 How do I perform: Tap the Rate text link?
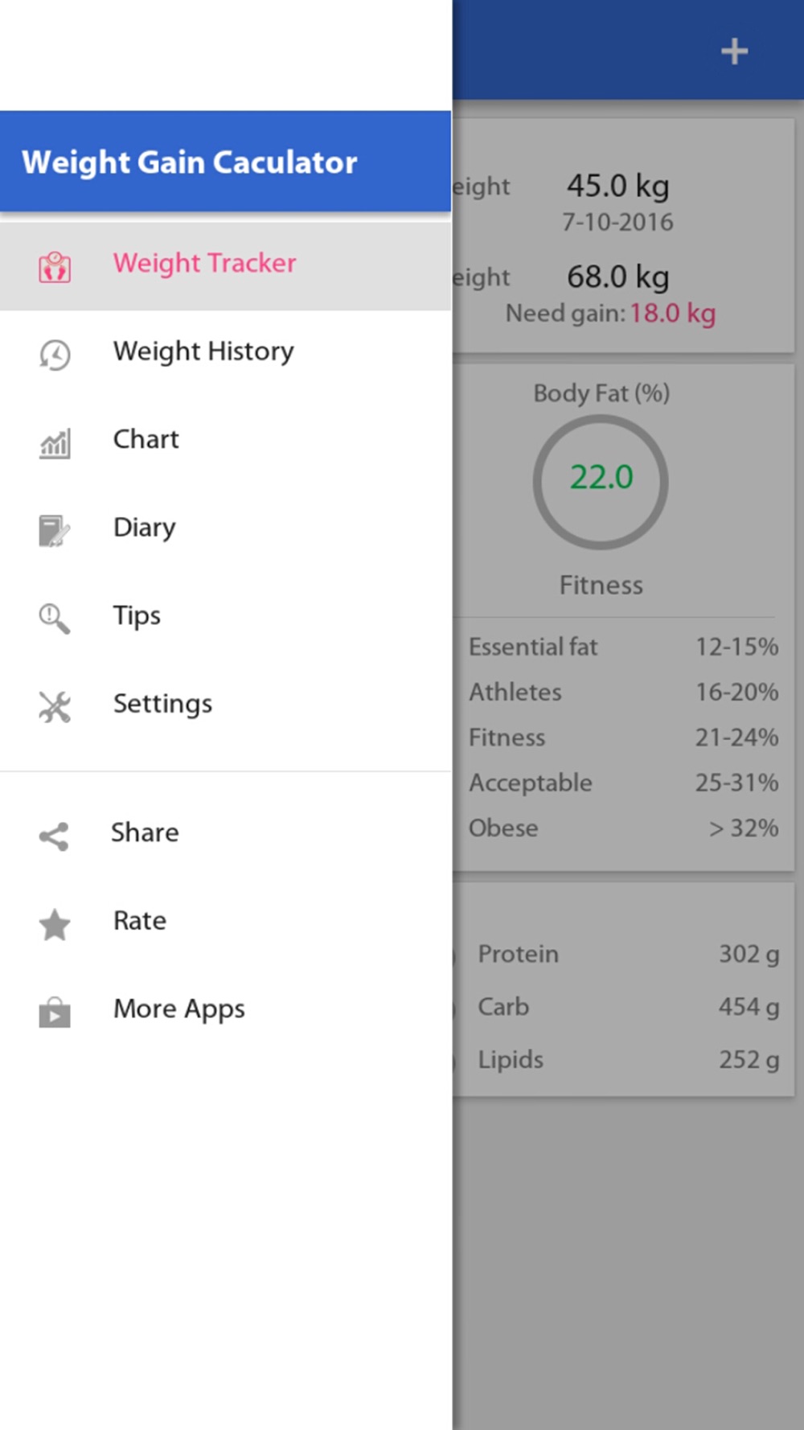pyautogui.click(x=140, y=921)
